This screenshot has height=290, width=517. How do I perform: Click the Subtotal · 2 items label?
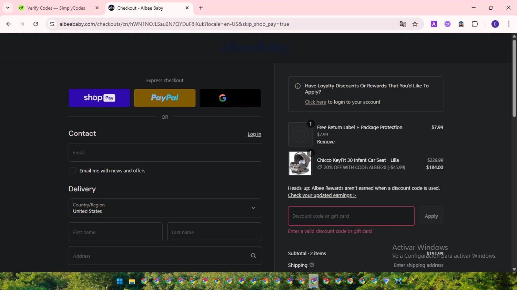[307, 254]
